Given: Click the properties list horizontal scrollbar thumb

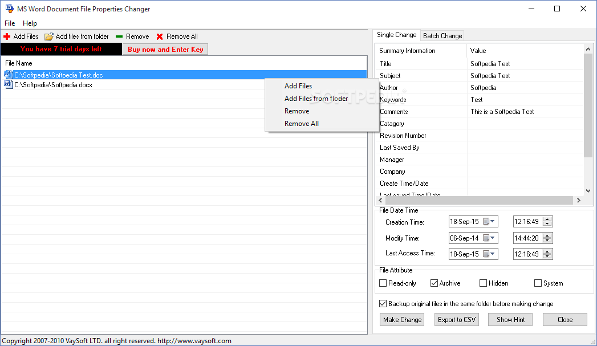Looking at the screenshot, I should point(480,200).
